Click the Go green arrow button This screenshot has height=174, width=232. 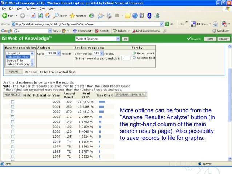coord(167,24)
